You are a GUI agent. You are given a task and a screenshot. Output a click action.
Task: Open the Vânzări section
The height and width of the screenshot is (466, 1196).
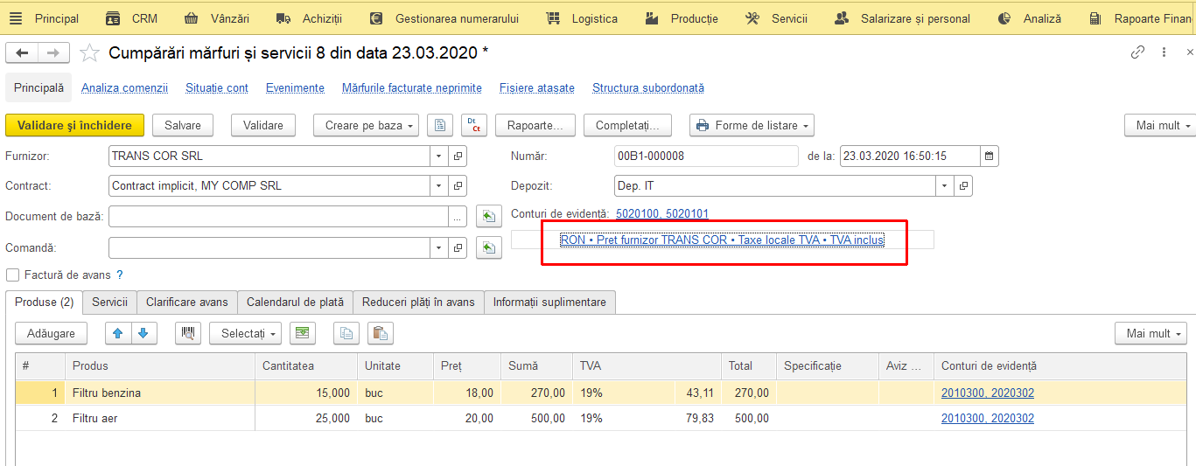tap(216, 18)
